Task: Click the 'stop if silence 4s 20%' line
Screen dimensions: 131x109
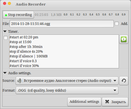Action: point(26,52)
